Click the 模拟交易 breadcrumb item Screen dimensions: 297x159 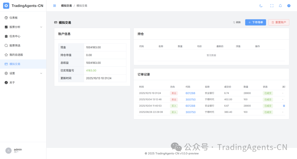(x=66, y=6)
